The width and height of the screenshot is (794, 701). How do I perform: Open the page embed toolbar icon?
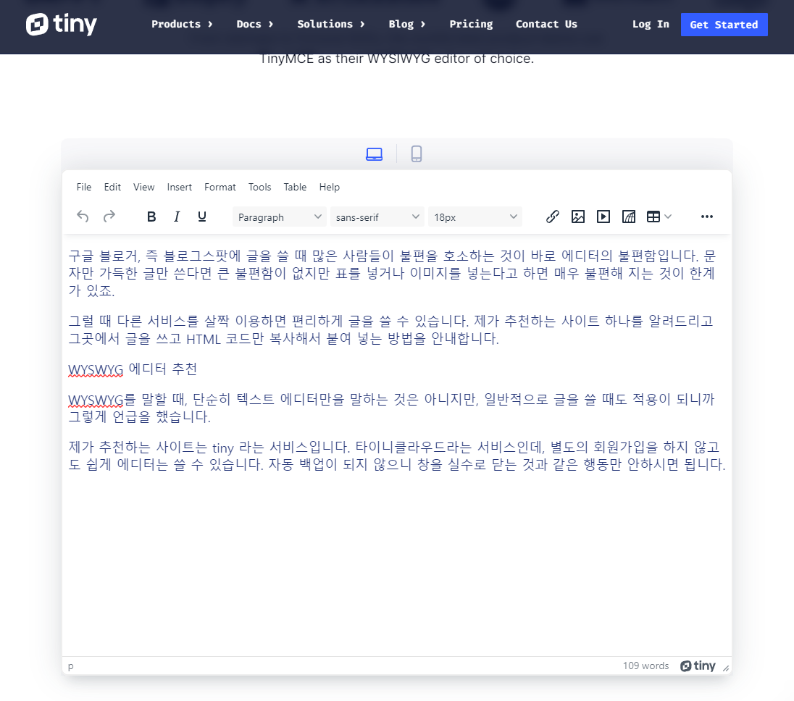[628, 217]
